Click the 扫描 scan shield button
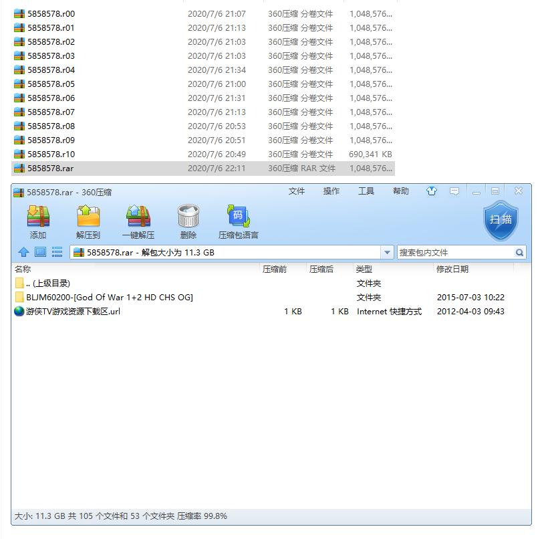Screen dimensions: 542x539 coord(500,221)
